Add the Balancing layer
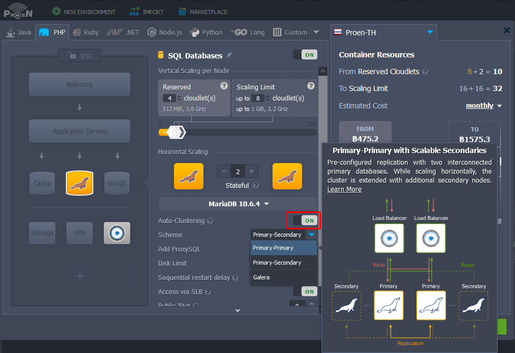The width and height of the screenshot is (515, 353). [x=80, y=84]
